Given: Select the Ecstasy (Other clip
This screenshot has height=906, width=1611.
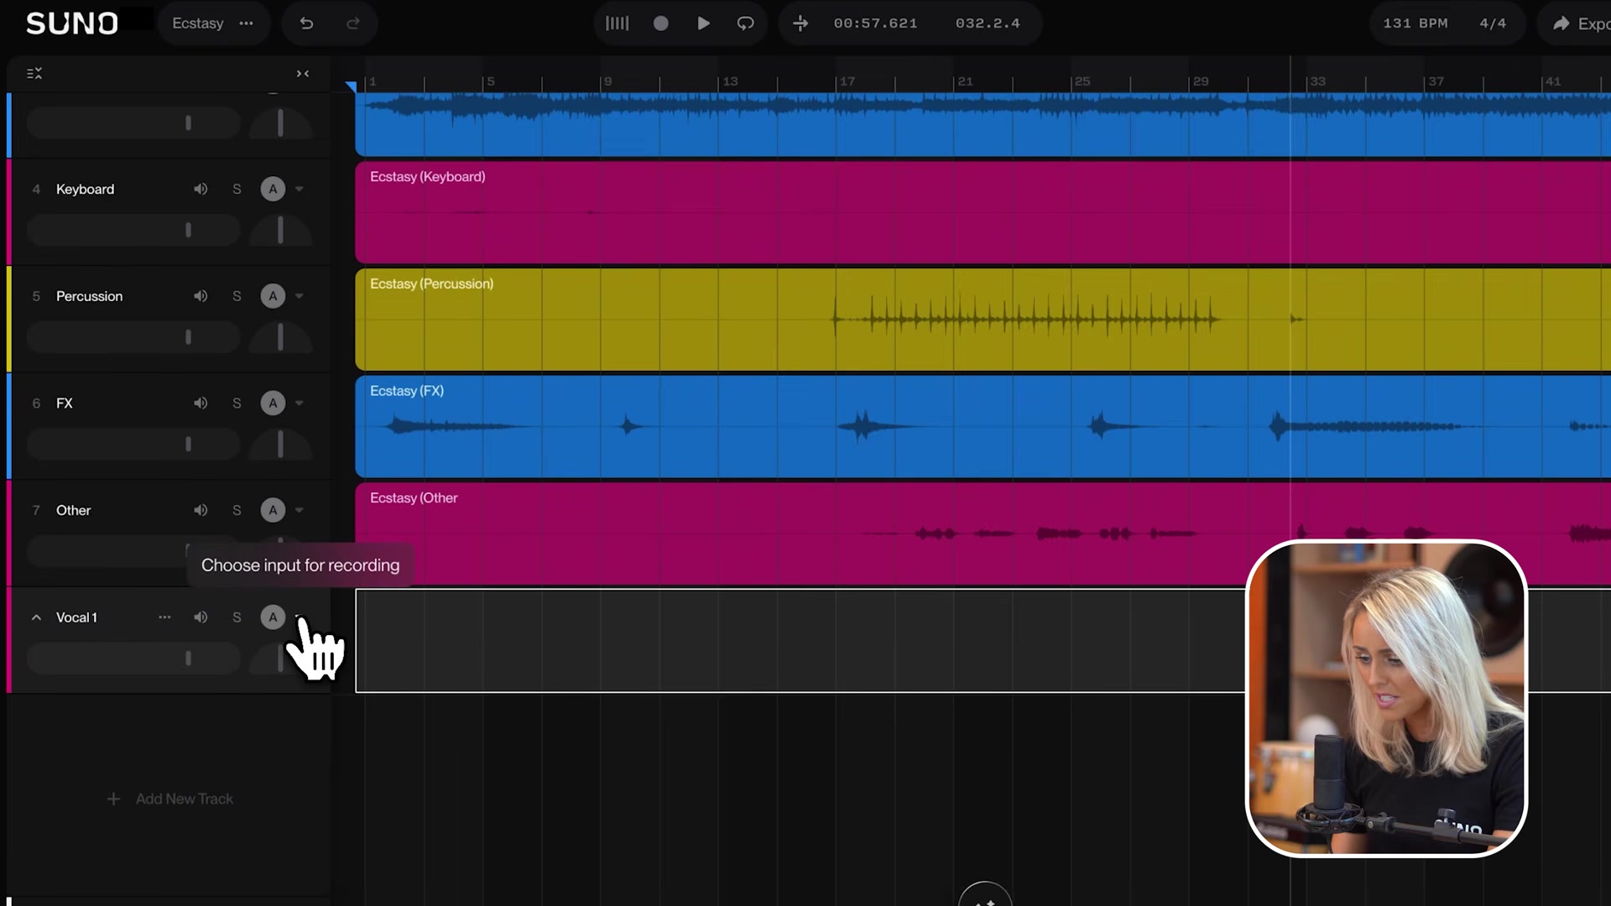Looking at the screenshot, I should 983,534.
